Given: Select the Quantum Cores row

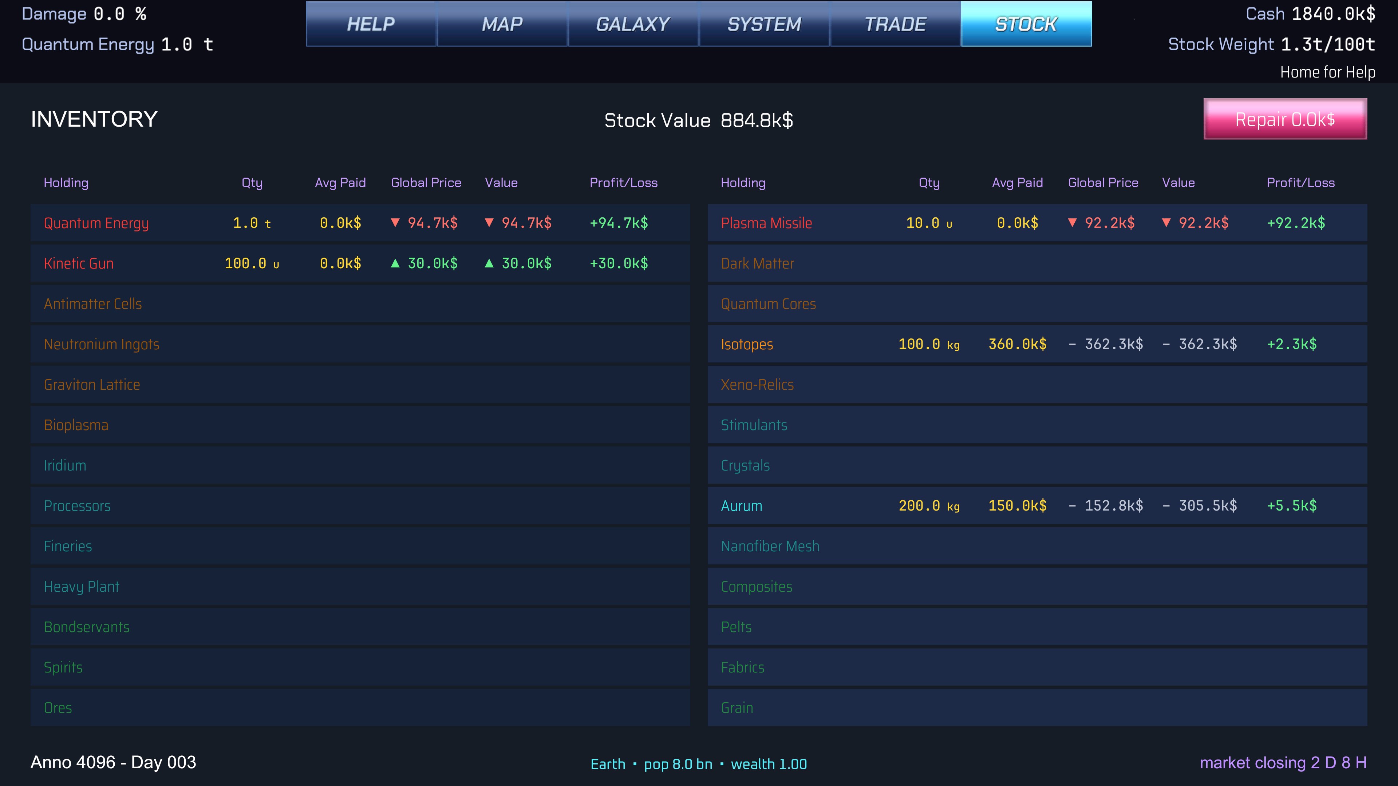Looking at the screenshot, I should (1037, 304).
